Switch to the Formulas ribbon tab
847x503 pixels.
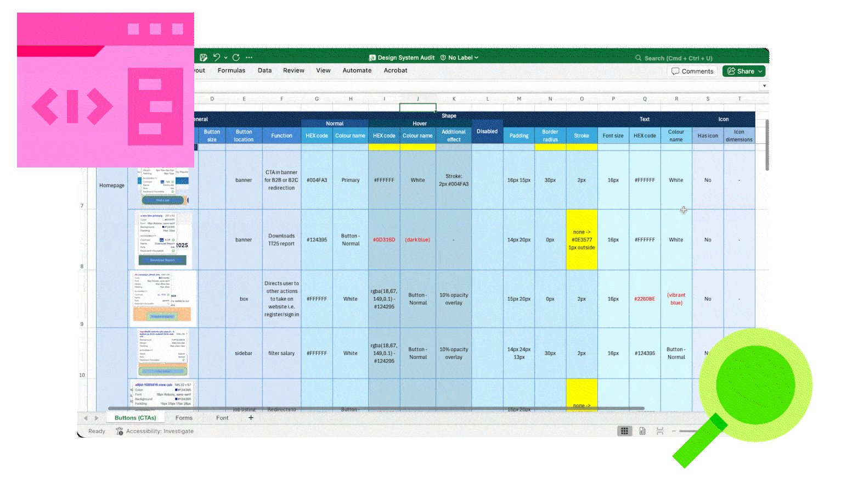231,70
